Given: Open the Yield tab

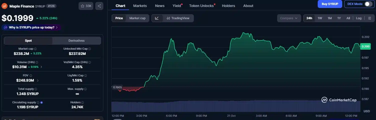Looking at the screenshot, I should coord(177,5).
